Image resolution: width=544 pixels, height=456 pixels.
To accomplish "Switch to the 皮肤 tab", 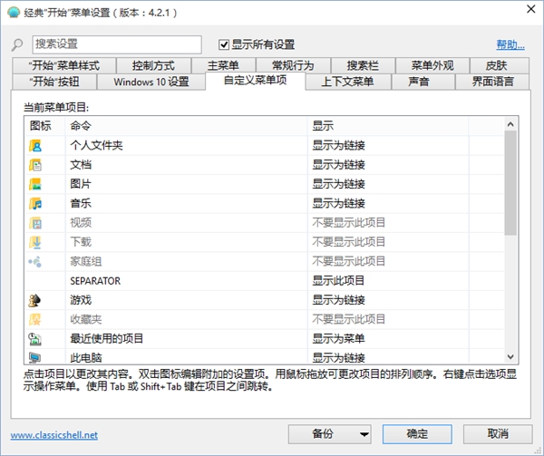I will tap(496, 65).
